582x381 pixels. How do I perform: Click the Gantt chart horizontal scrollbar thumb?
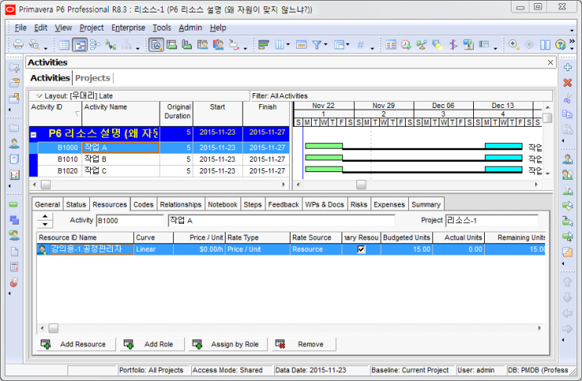tap(361, 184)
